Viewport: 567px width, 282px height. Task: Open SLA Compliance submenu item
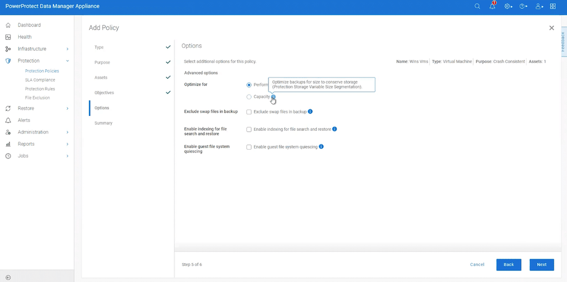pos(40,80)
